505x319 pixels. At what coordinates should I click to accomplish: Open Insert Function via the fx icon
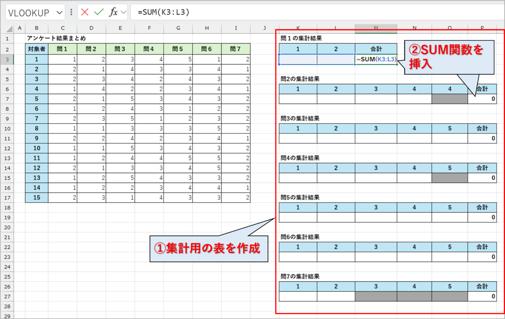coord(113,12)
